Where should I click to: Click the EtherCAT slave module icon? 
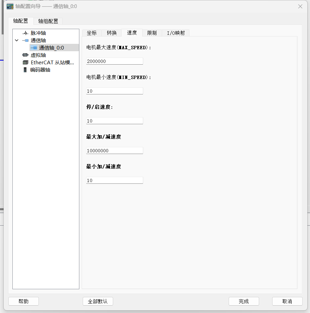point(25,63)
